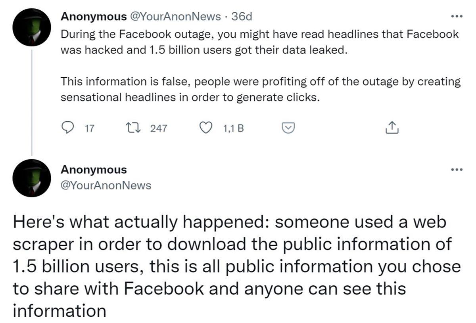Click the Anonymous profile avatar on the top tweet
The height and width of the screenshot is (323, 476).
(x=31, y=26)
